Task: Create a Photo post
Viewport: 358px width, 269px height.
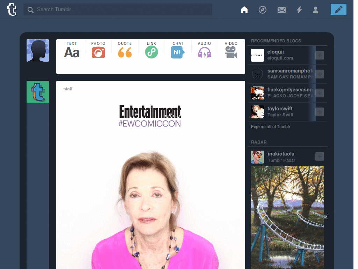Action: click(x=98, y=50)
